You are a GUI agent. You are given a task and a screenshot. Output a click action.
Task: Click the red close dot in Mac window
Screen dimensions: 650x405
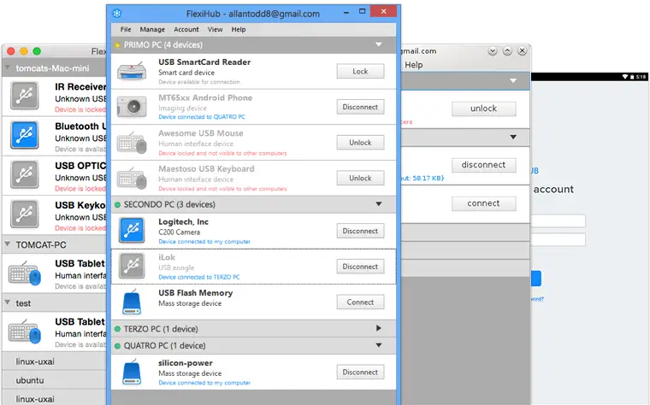pos(11,51)
